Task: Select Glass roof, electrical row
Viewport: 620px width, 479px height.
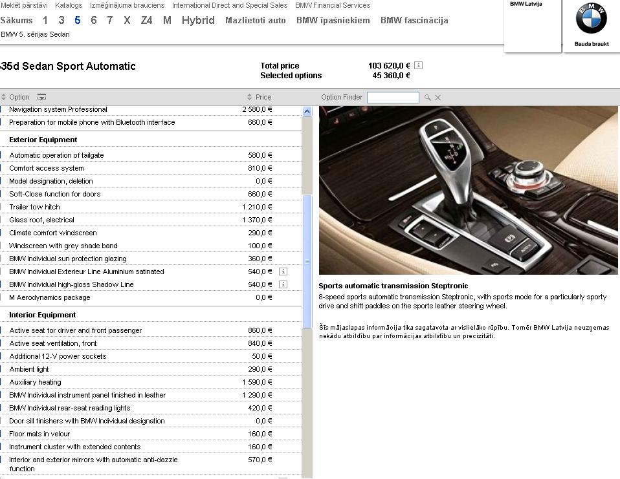Action: click(151, 220)
